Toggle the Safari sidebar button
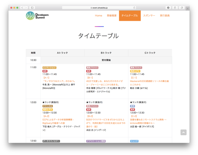This screenshot has width=198, height=155. coord(32,8)
